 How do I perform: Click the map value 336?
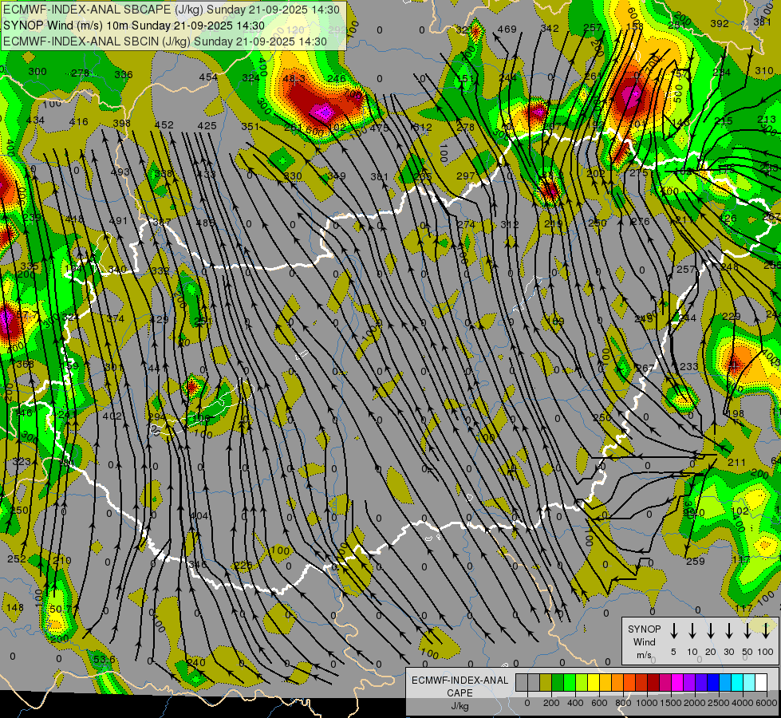[x=124, y=75]
